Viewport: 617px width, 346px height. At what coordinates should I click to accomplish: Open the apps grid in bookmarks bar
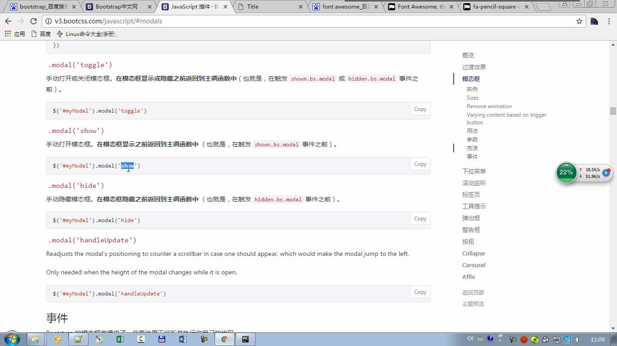point(8,34)
